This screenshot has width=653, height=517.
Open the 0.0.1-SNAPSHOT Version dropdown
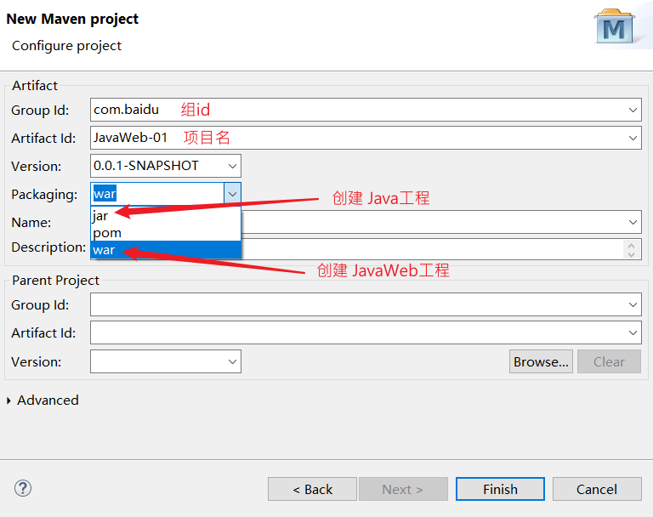pyautogui.click(x=232, y=166)
